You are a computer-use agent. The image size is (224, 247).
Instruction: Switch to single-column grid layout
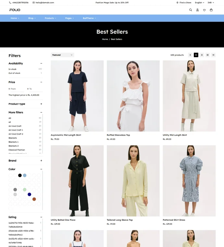pyautogui.click(x=190, y=55)
